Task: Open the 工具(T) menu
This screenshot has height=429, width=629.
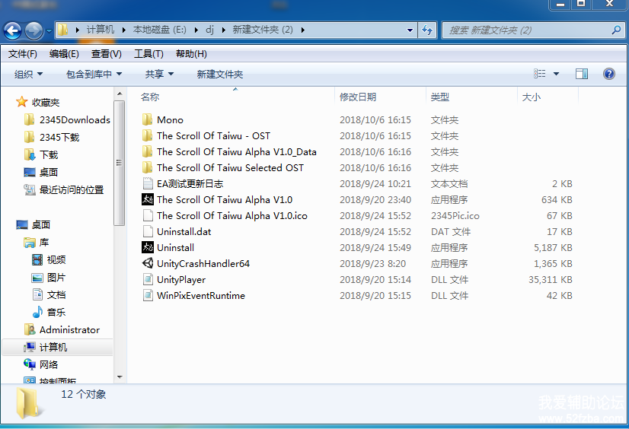Action: coord(148,54)
